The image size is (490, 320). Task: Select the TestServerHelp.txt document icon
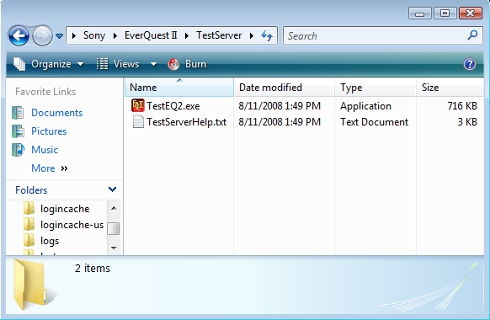pos(138,121)
